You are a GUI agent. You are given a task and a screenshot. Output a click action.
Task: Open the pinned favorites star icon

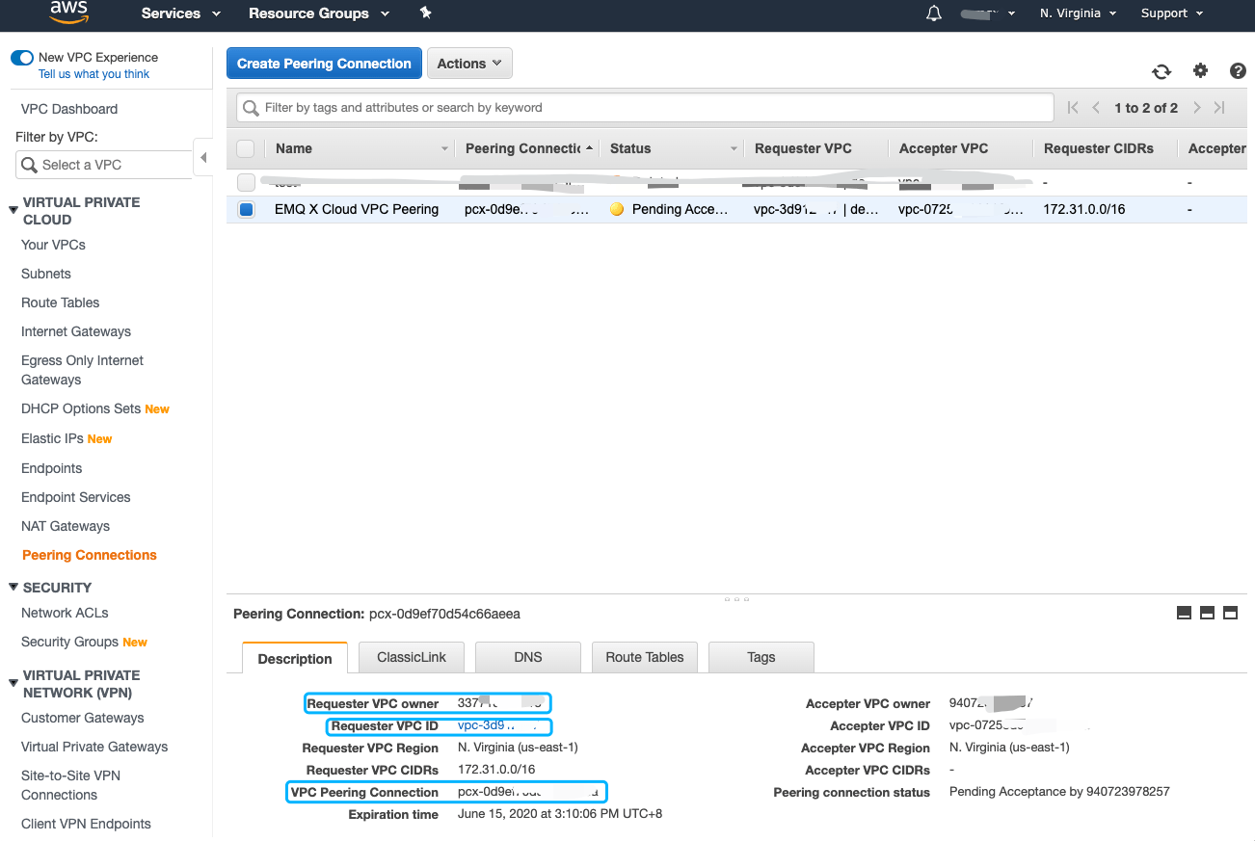pos(425,13)
